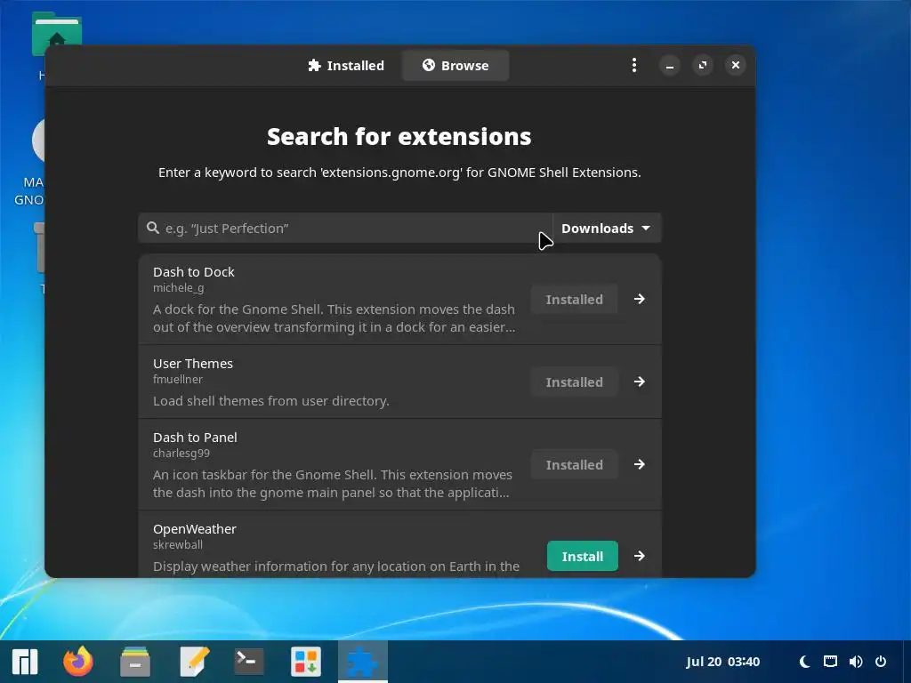The image size is (911, 683).
Task: Click the Extension Manager puzzle taskbar icon
Action: coord(363,662)
